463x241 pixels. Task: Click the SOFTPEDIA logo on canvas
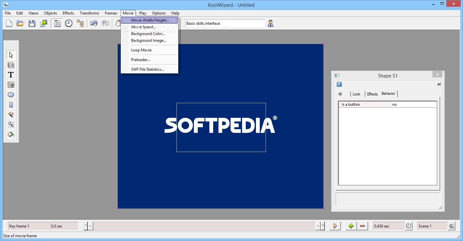click(x=221, y=125)
